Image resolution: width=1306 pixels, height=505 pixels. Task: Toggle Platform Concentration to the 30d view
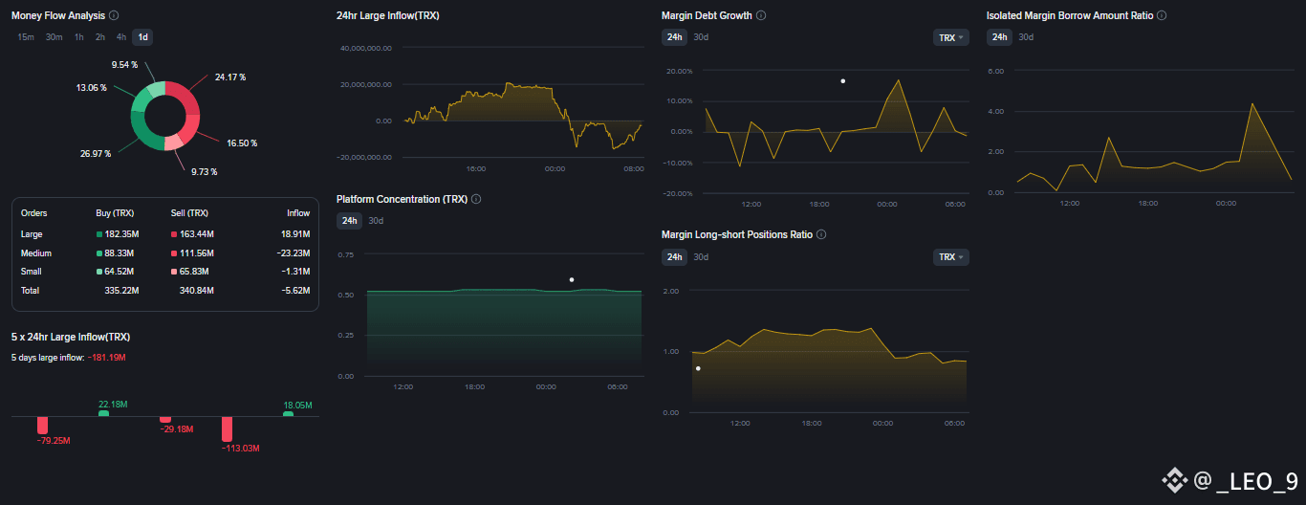click(x=376, y=221)
